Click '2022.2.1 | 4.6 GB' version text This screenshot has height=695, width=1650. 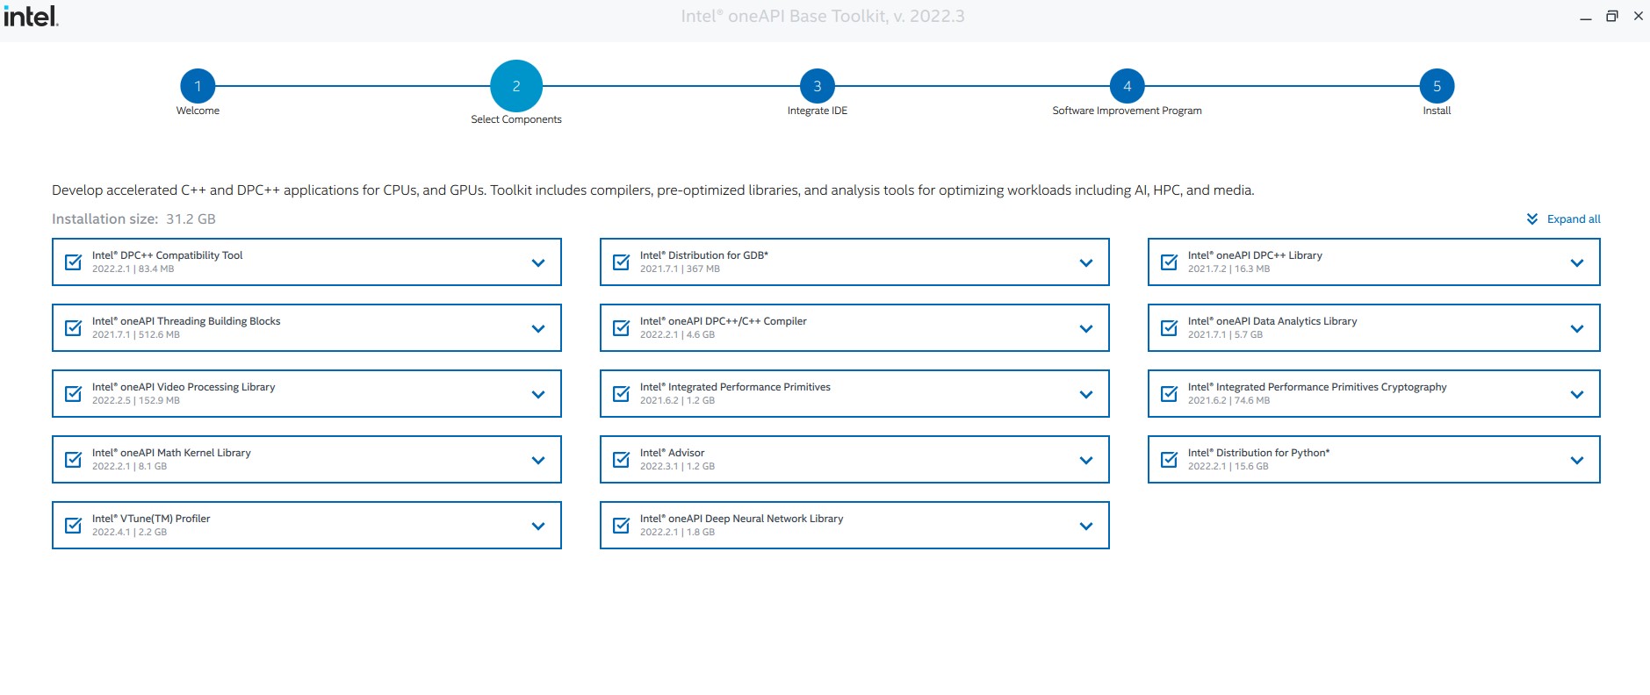tap(677, 335)
